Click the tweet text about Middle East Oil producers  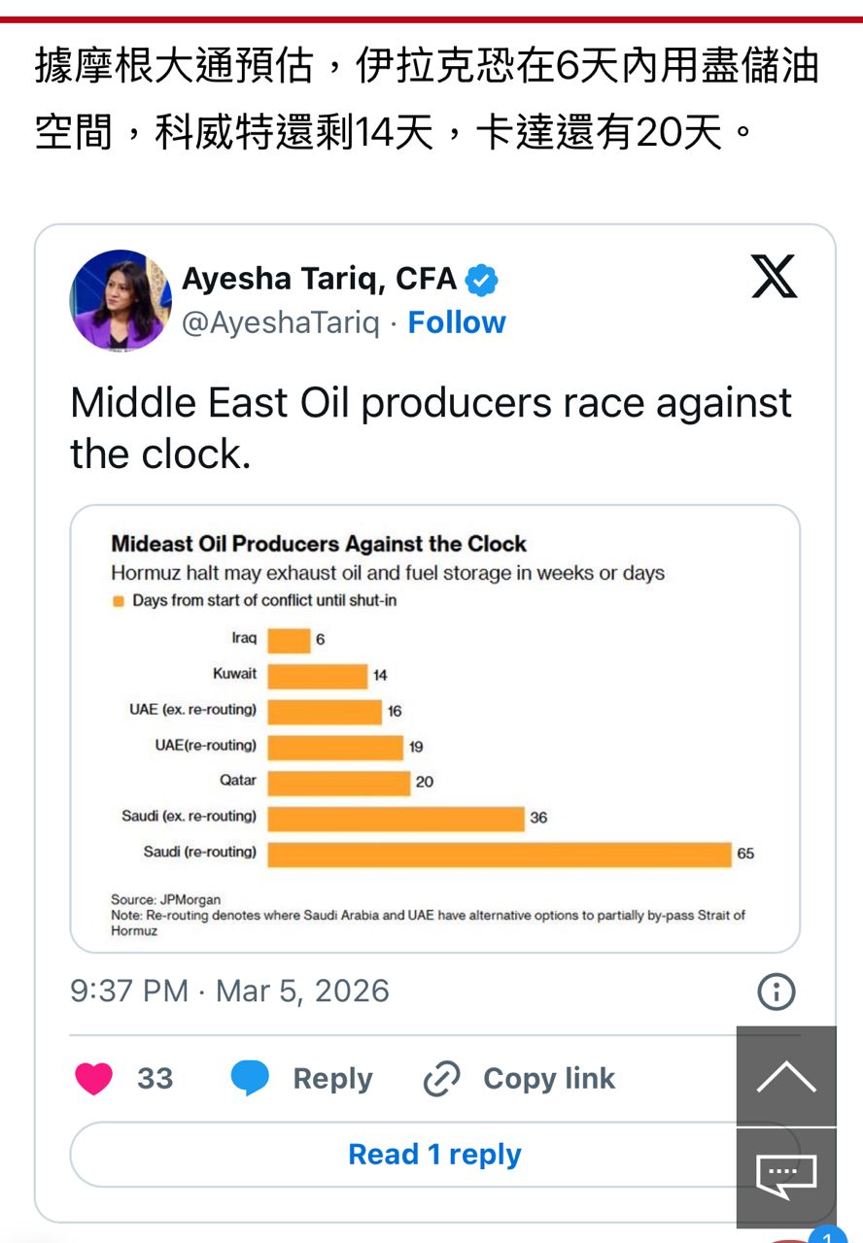point(431,427)
